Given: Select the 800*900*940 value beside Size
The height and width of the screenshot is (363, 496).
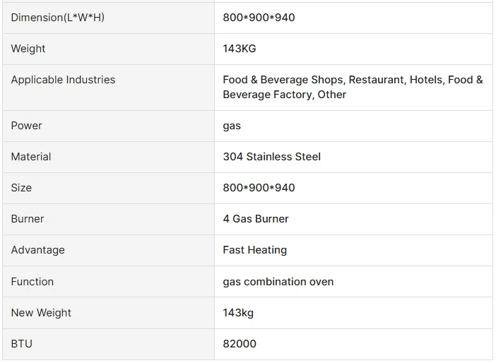Looking at the screenshot, I should [x=259, y=188].
